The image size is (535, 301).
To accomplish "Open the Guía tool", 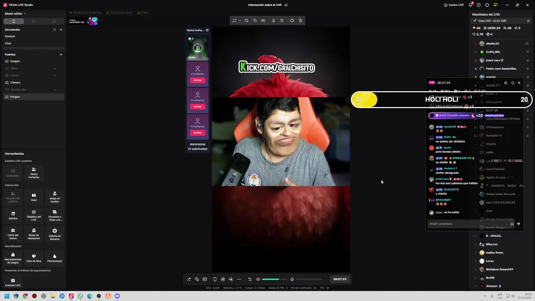I will (x=34, y=197).
